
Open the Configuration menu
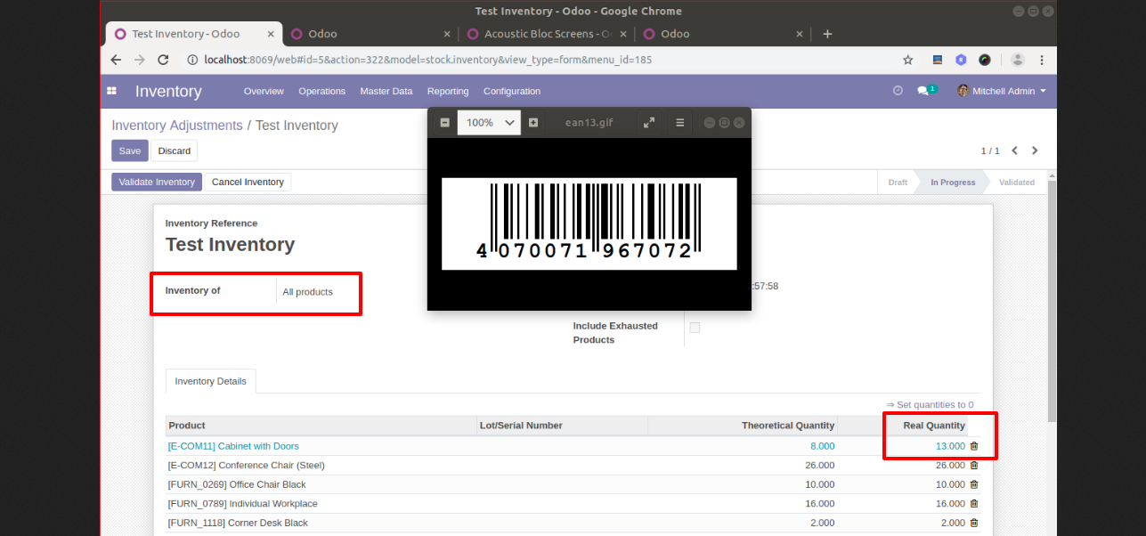[512, 91]
